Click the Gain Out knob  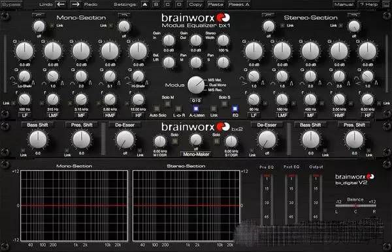[196, 40]
